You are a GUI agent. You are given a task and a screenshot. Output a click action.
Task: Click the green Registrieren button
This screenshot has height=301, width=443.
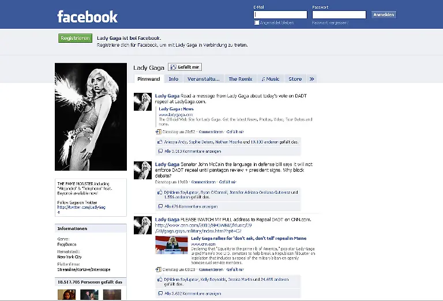pyautogui.click(x=75, y=38)
